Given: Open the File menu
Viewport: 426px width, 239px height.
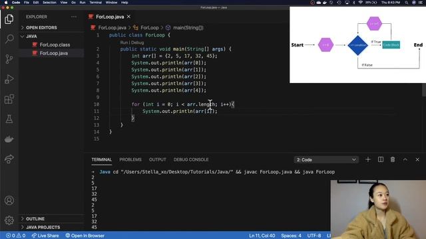Looking at the screenshot, I should click(27, 3).
